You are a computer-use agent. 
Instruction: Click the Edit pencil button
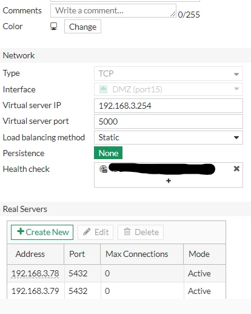pyautogui.click(x=95, y=232)
